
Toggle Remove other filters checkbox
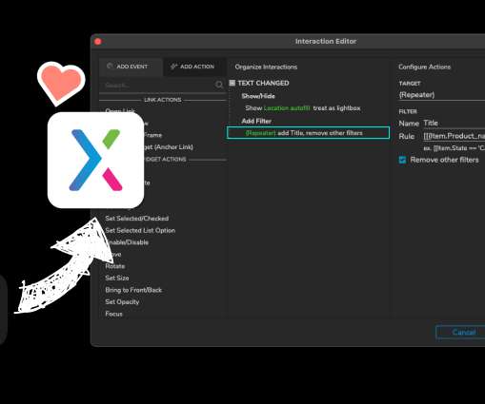402,160
